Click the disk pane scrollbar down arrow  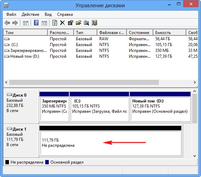click(194, 156)
